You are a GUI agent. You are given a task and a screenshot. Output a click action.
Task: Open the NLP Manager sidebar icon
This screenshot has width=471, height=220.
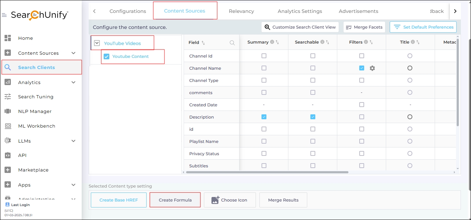8,111
